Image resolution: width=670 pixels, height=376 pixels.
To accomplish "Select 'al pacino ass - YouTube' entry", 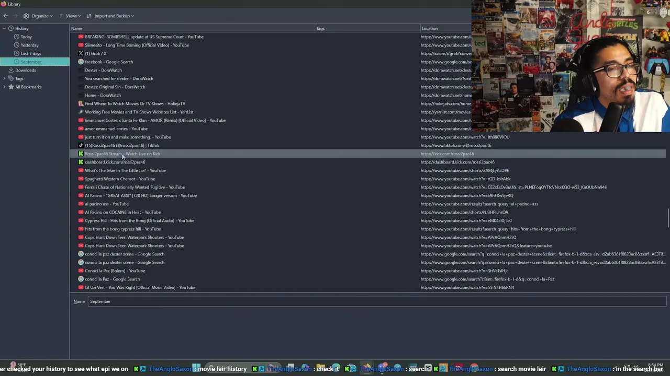I will point(106,204).
